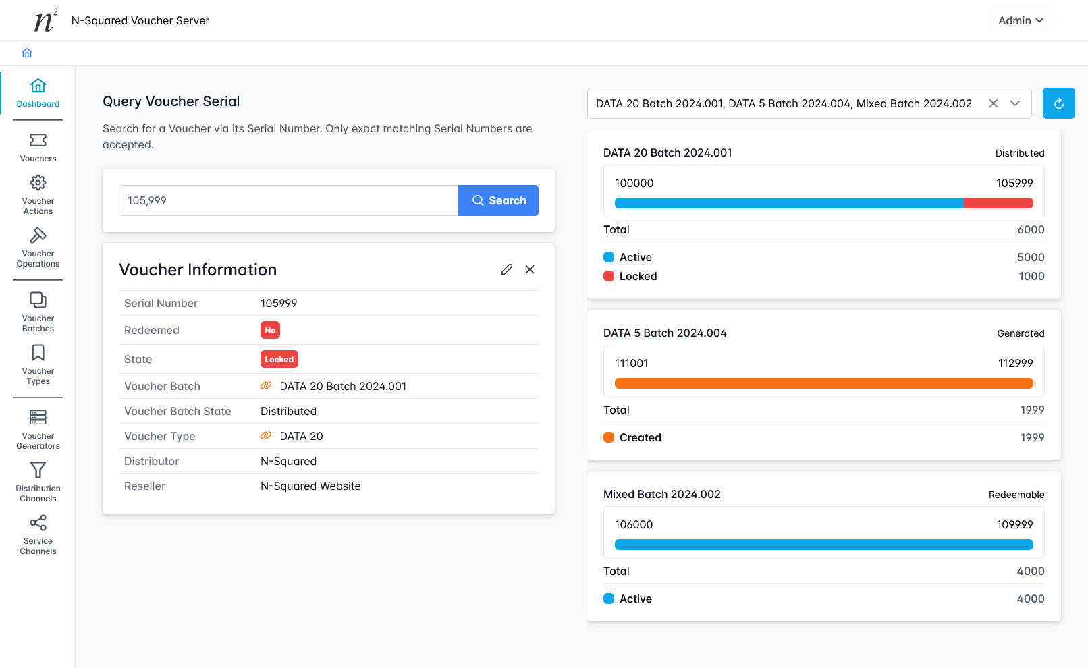Click the pencil edit icon for voucher

[507, 269]
